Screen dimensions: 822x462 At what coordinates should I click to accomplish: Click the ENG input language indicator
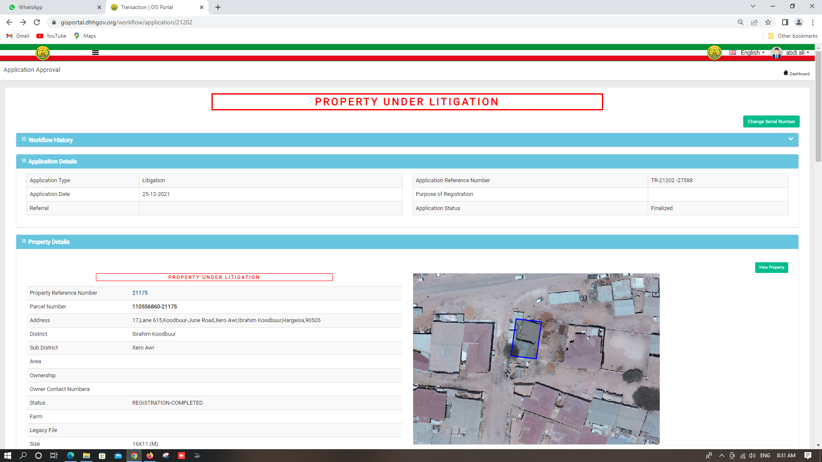tap(765, 456)
